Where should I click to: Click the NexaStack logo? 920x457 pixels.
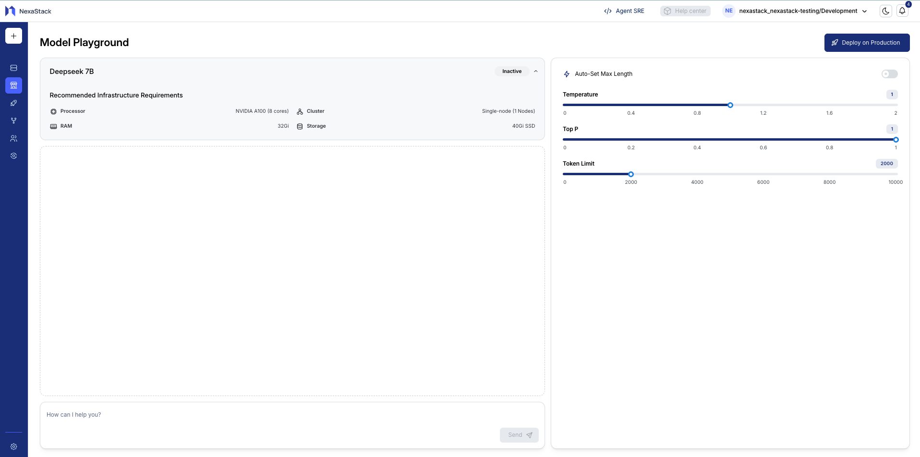click(28, 11)
